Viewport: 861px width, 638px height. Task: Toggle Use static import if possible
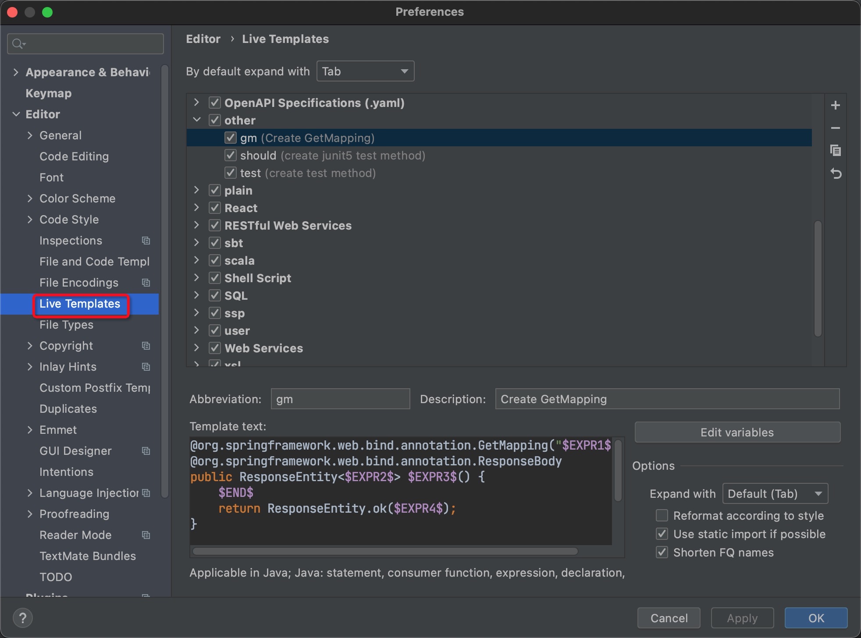click(662, 534)
